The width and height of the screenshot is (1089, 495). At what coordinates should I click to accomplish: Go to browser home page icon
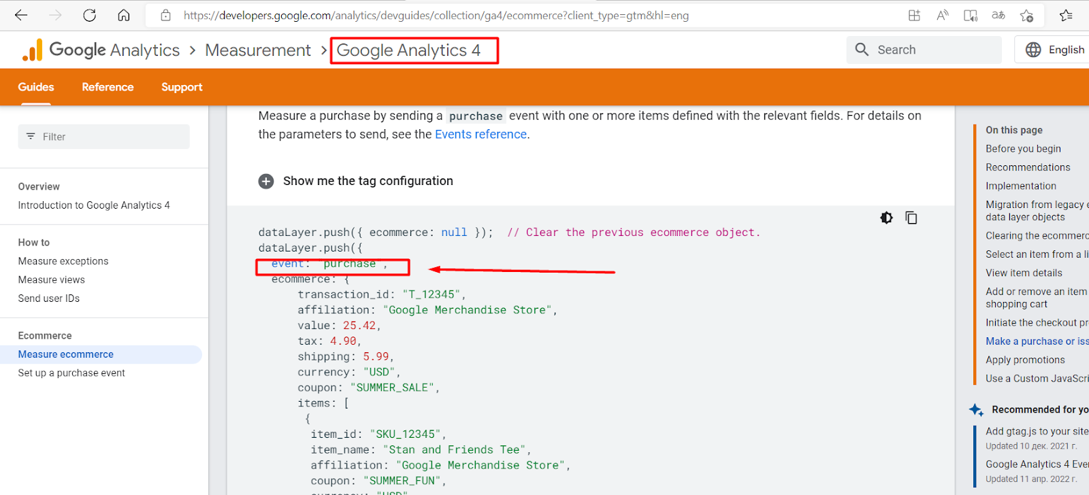pyautogui.click(x=124, y=15)
